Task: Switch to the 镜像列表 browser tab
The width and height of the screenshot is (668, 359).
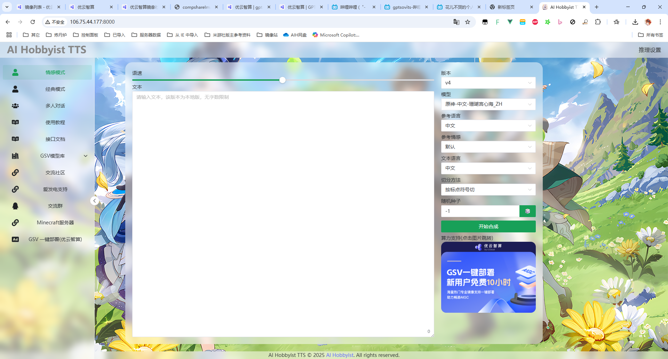Action: coord(39,7)
